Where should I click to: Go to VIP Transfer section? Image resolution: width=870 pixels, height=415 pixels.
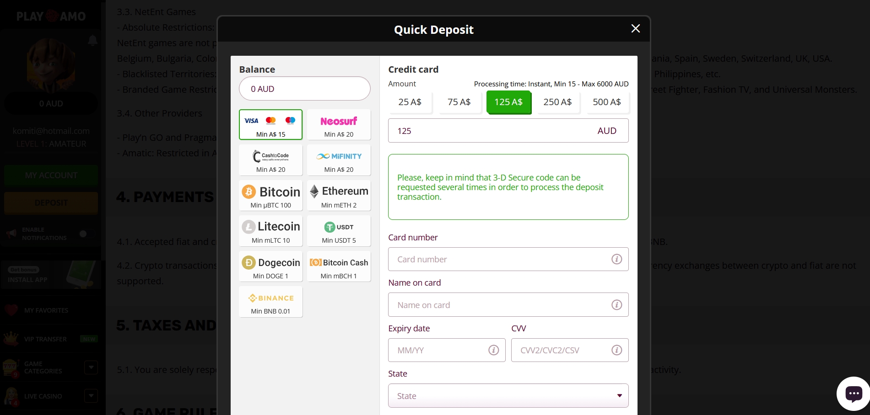(x=44, y=339)
